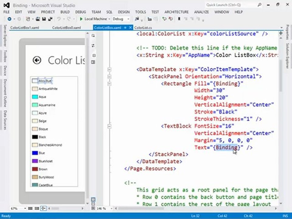Viewport: 292px width, 219px height.
Task: Switch to ColorListBox0.xaml tab
Action: 66,28
